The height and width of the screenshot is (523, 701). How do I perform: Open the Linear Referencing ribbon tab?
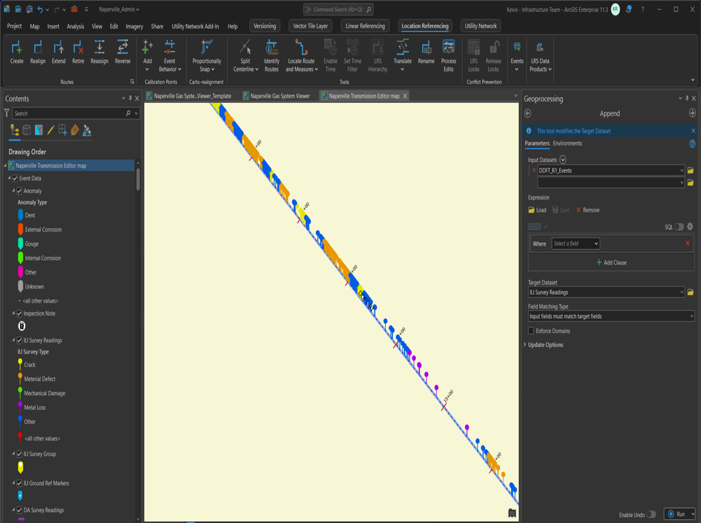click(x=364, y=25)
